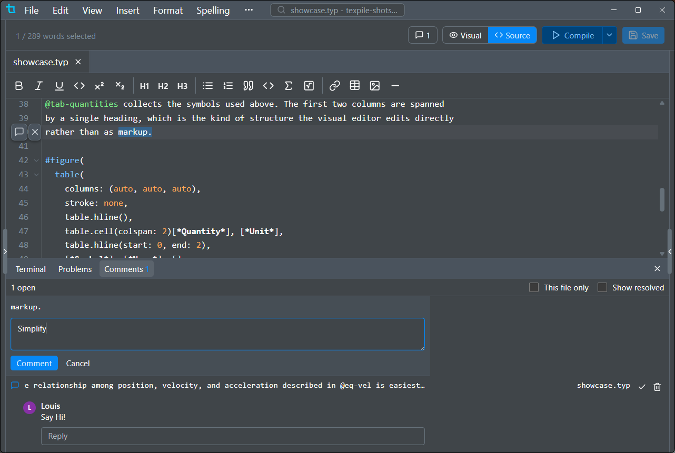Click the showcase.typ label on comment row
The height and width of the screenshot is (453, 675).
tap(603, 386)
